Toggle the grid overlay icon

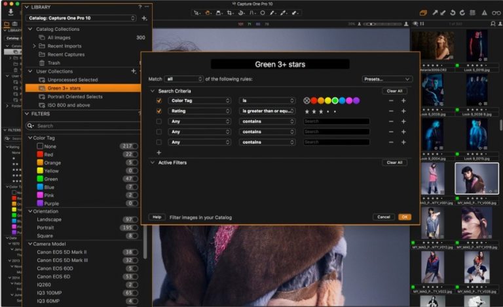472,13
